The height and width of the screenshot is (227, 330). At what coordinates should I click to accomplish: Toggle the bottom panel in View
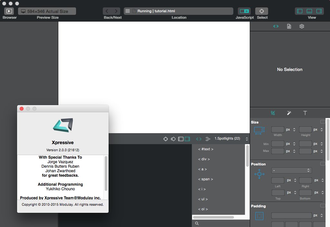[x=309, y=11]
